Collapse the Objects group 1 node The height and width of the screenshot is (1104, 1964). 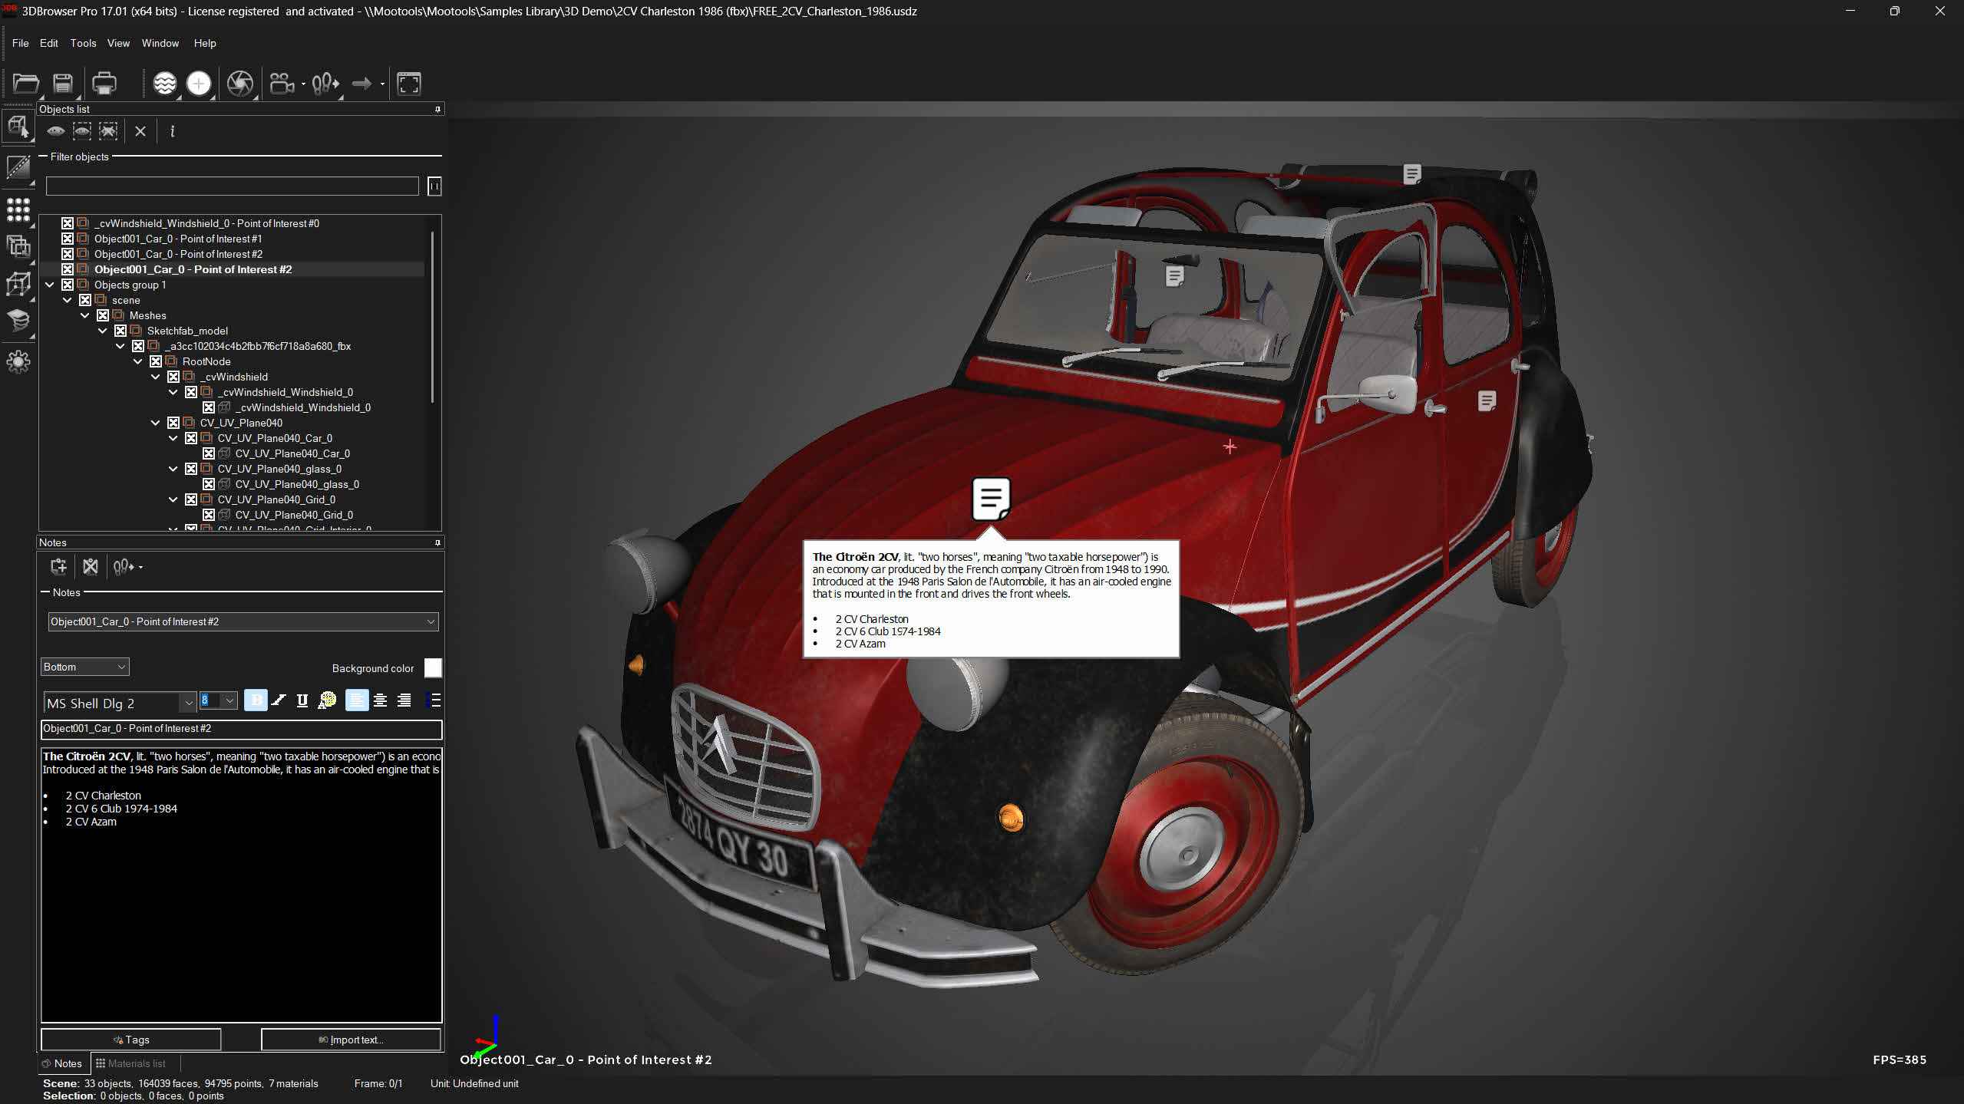click(50, 285)
